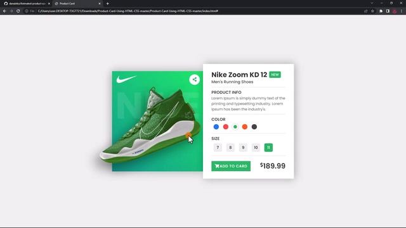Choose shoe size 11
406x228 pixels.
point(268,148)
